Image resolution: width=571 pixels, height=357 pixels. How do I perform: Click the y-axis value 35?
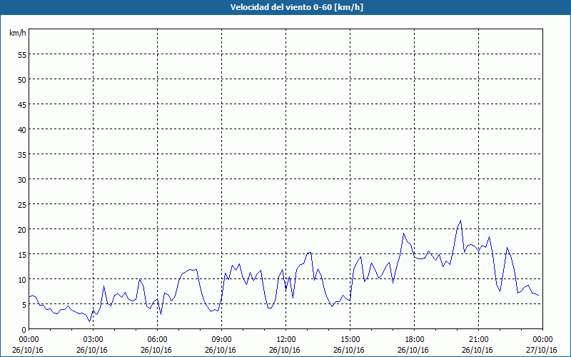22,154
